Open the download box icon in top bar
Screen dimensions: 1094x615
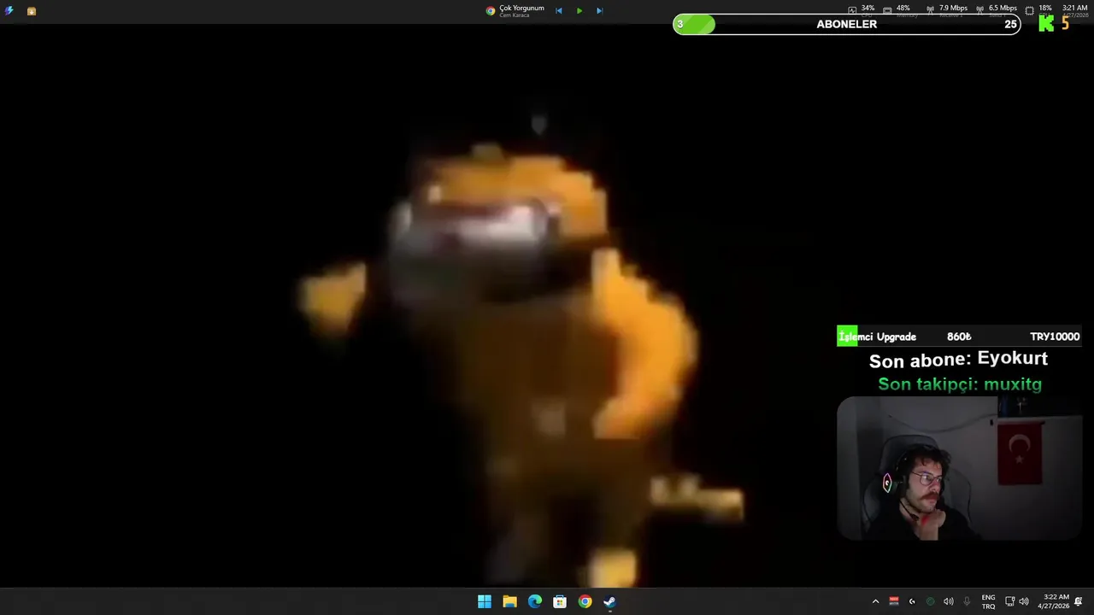tap(32, 11)
